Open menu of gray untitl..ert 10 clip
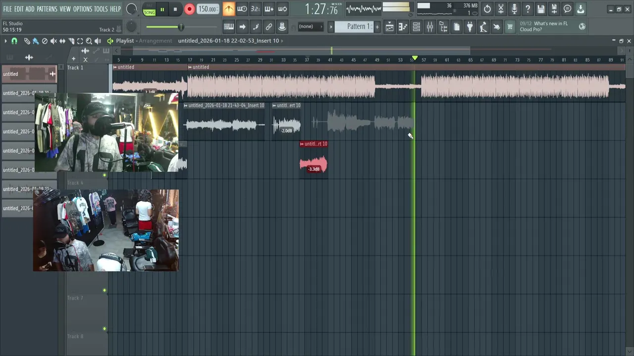This screenshot has height=356, width=634. (274, 105)
